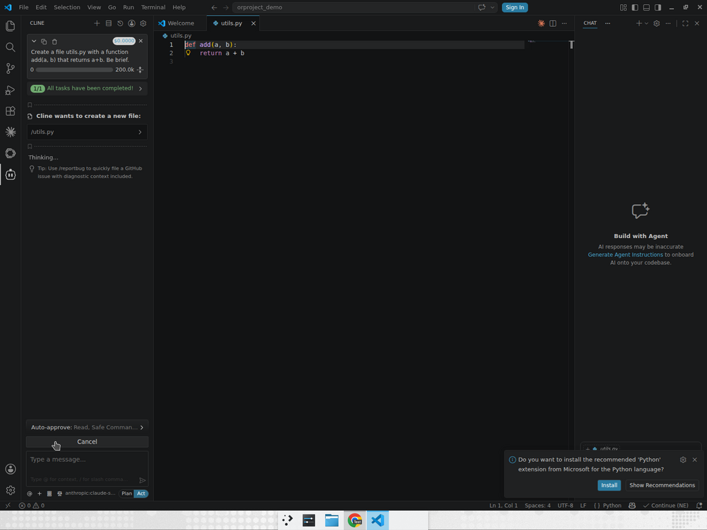
Task: Open customize layout control
Action: 623,7
